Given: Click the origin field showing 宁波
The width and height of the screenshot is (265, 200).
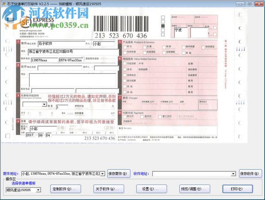Looking at the screenshot, I should tap(181, 32).
